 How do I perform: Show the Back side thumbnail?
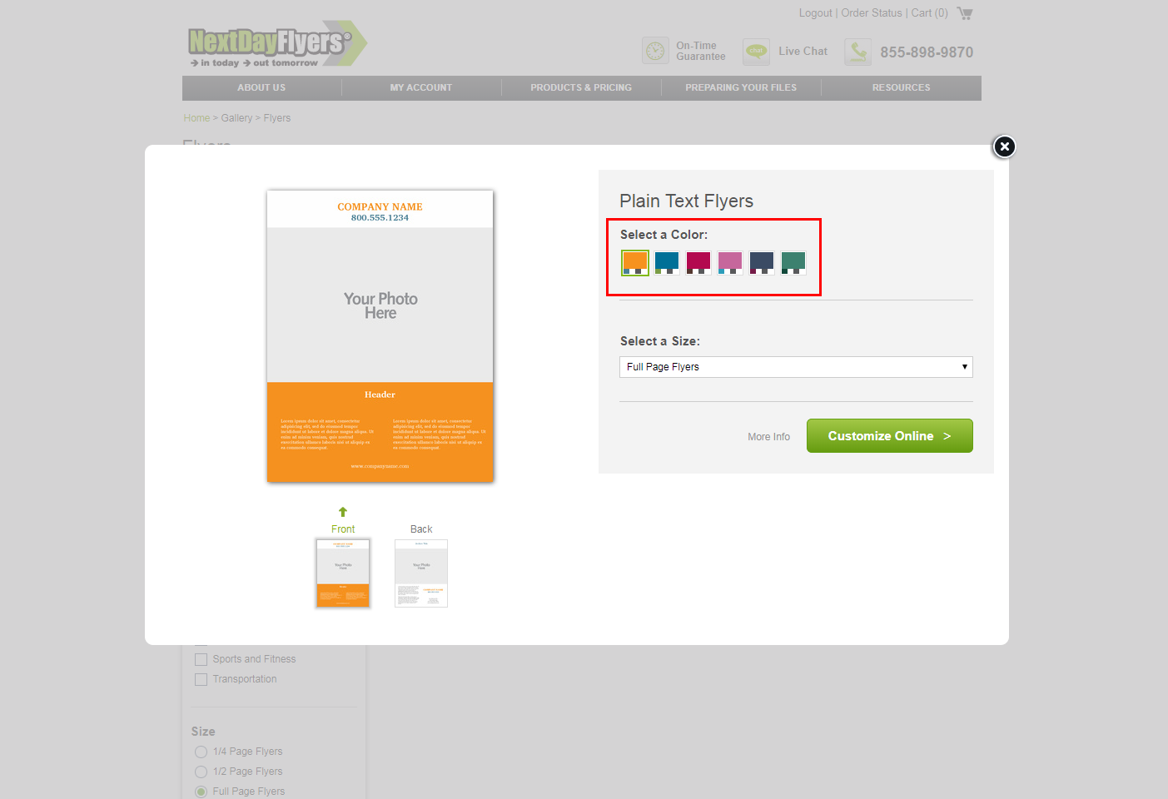421,573
